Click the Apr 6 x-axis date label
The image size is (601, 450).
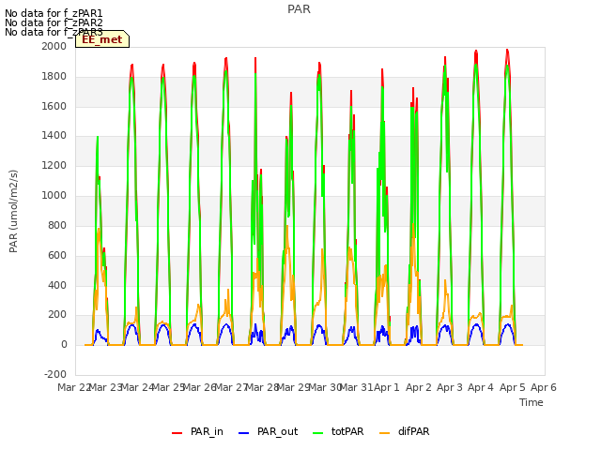point(544,387)
